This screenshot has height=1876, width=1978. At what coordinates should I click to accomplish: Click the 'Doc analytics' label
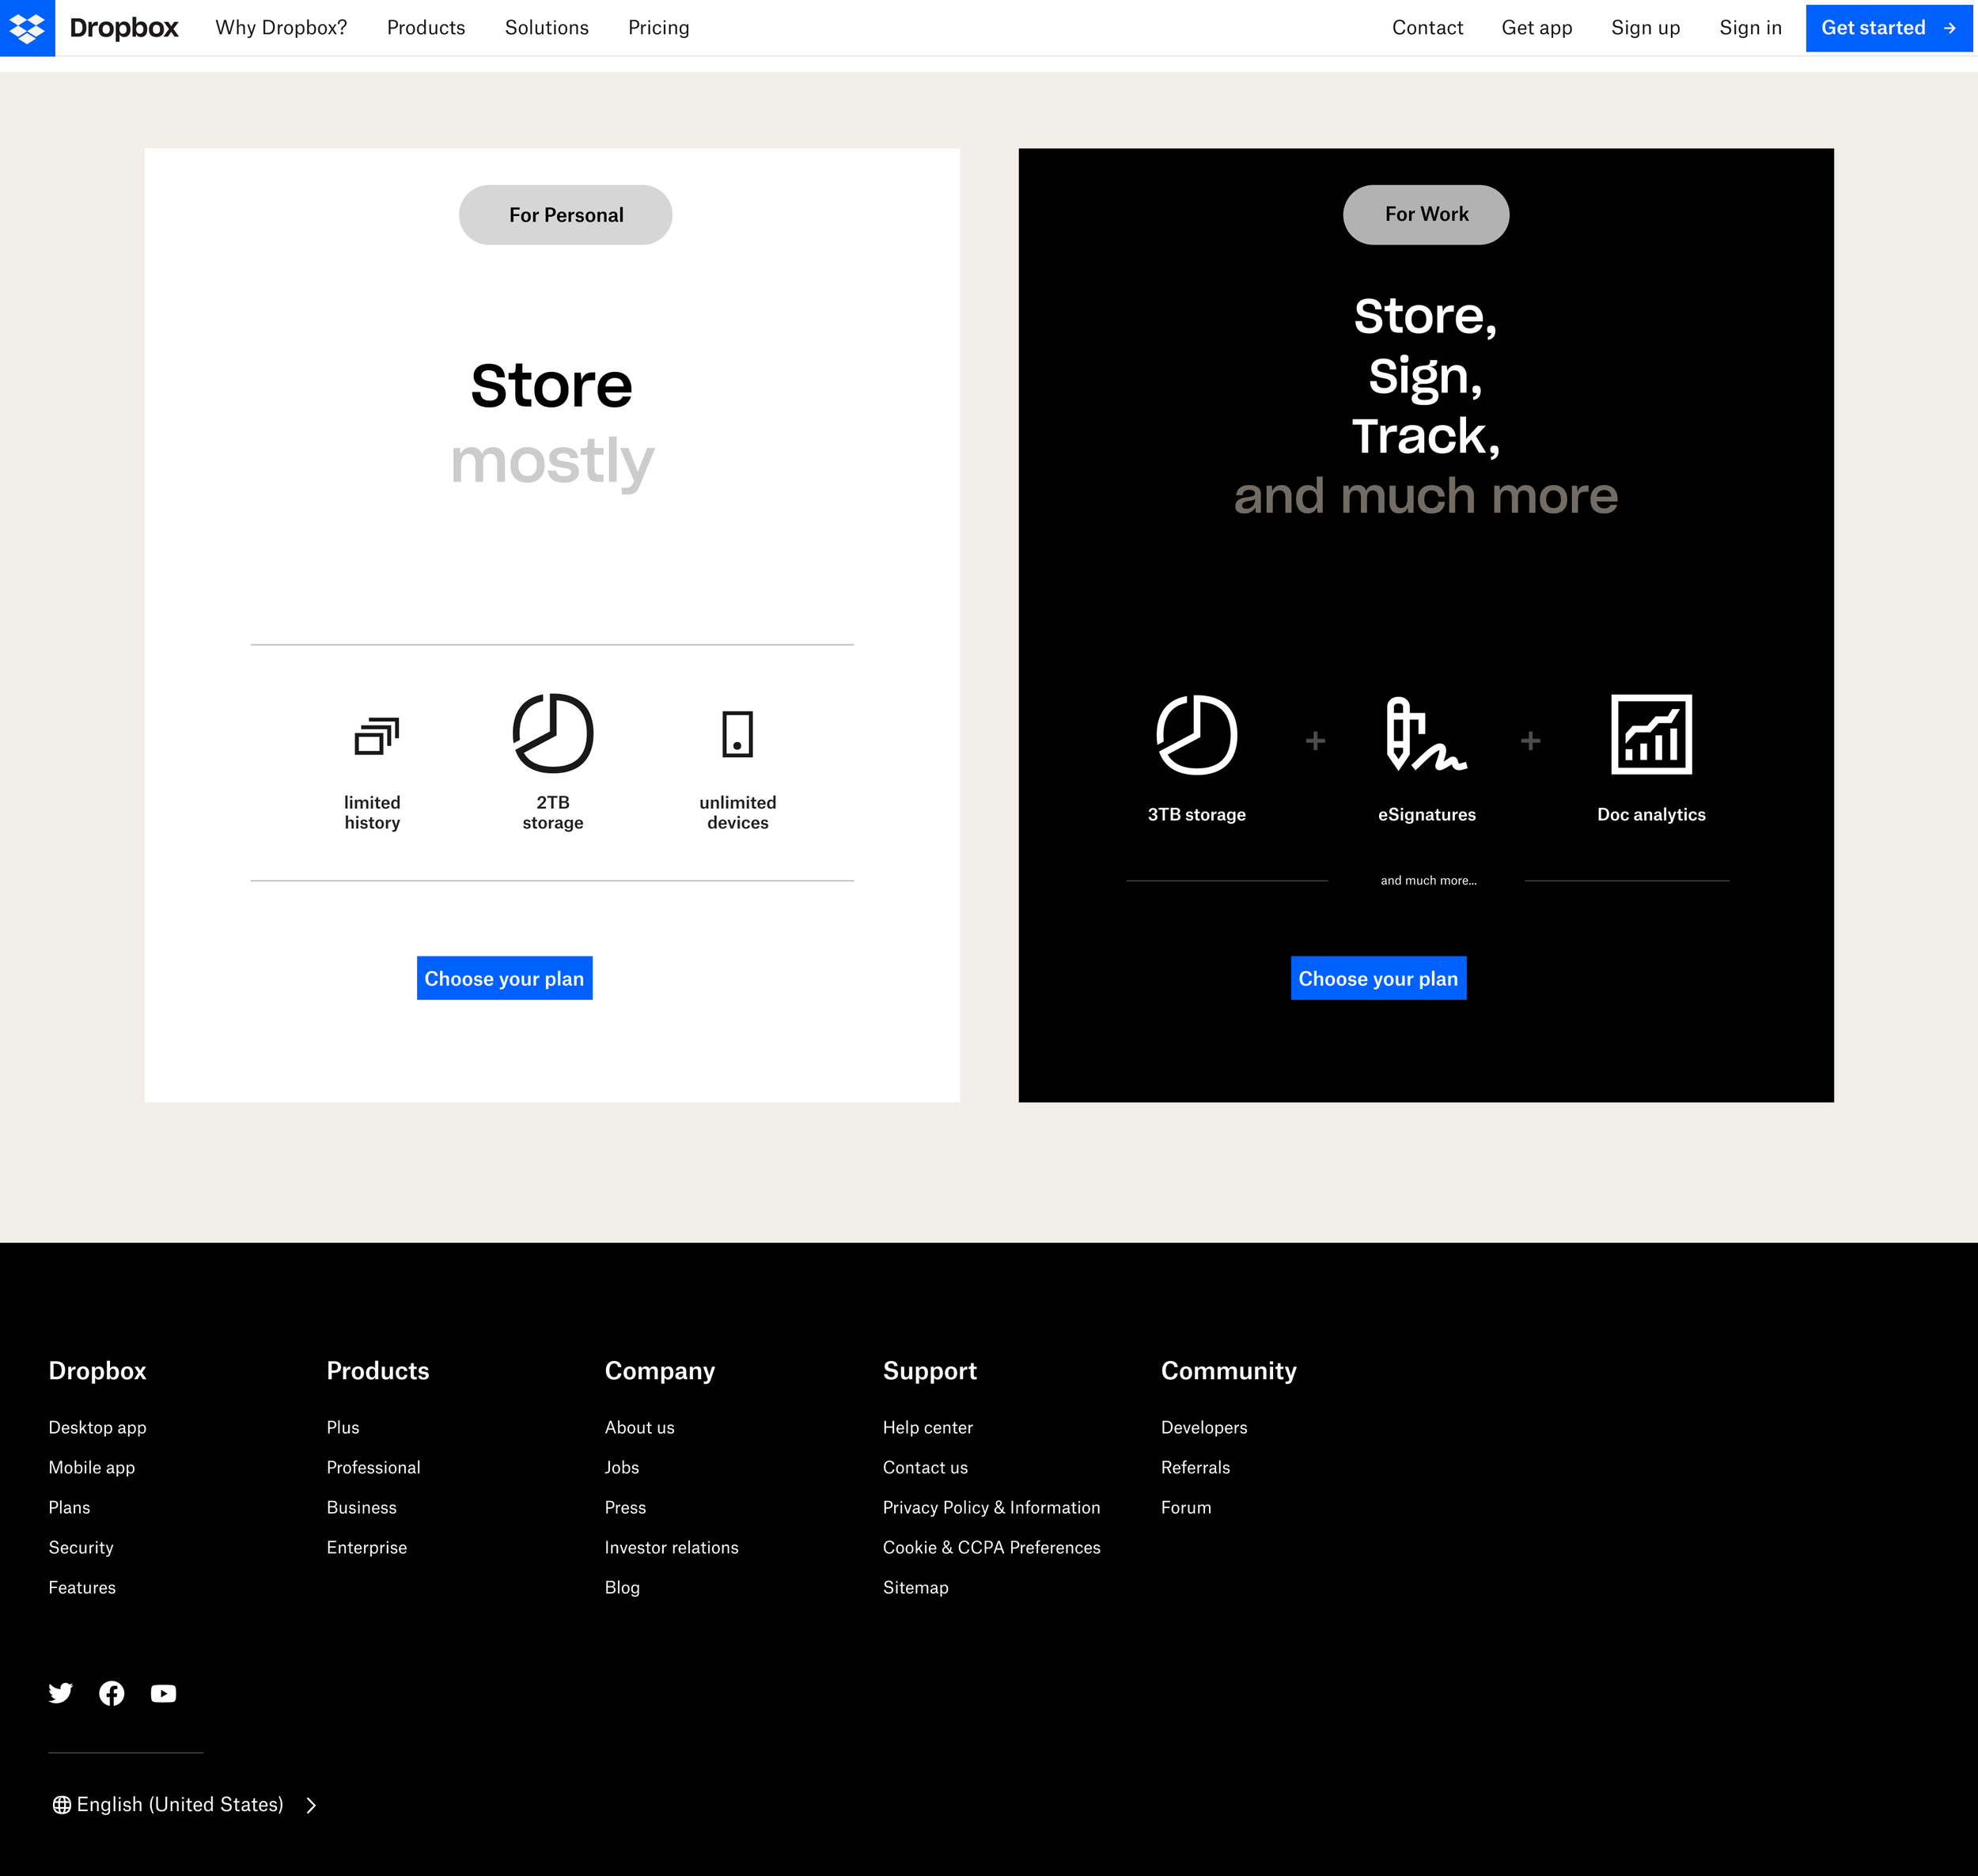(x=1652, y=814)
